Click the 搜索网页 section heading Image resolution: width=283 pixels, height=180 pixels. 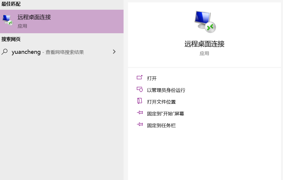11,39
